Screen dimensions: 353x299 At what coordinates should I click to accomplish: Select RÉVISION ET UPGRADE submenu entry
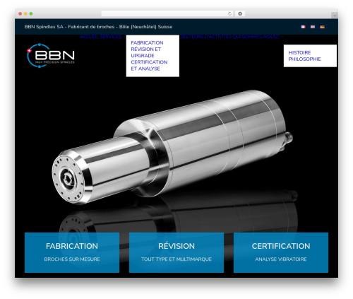(x=146, y=52)
